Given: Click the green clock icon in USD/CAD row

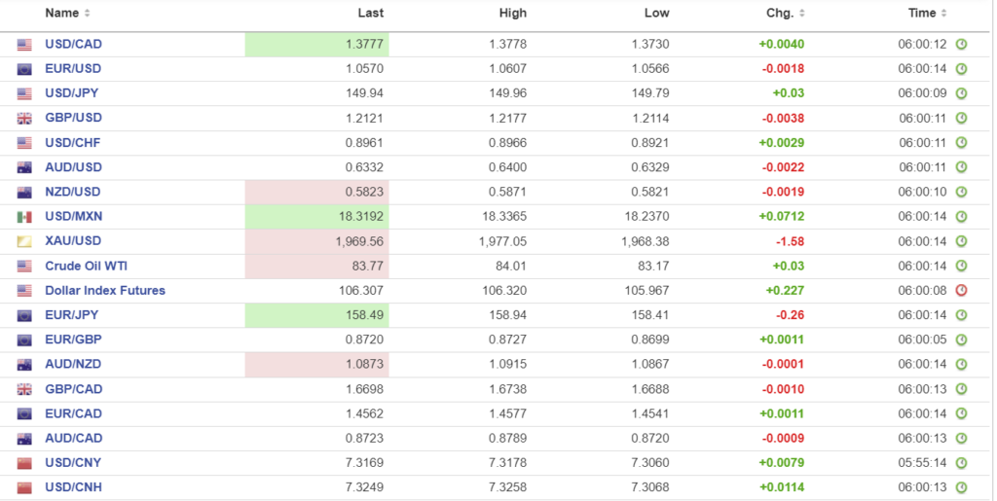Looking at the screenshot, I should click(x=961, y=44).
